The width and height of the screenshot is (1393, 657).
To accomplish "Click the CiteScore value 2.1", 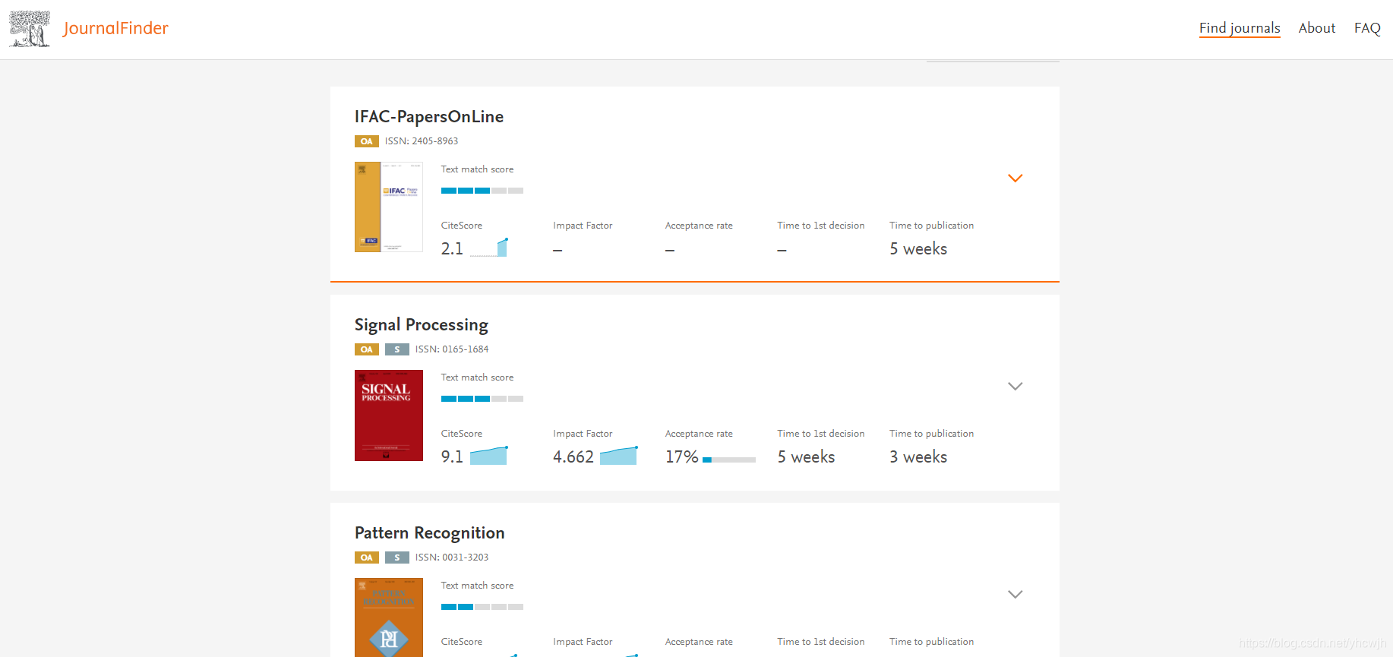I will (x=452, y=249).
